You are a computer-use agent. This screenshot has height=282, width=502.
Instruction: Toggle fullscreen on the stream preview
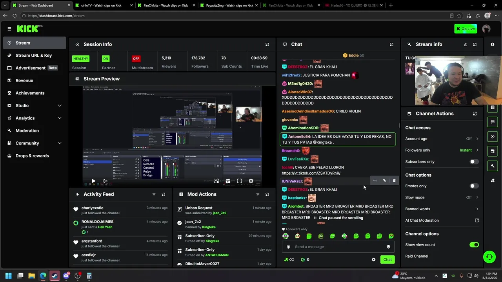239,181
